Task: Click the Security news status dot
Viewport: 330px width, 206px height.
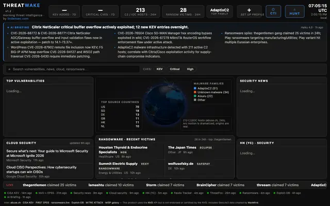Action: pyautogui.click(x=71, y=193)
